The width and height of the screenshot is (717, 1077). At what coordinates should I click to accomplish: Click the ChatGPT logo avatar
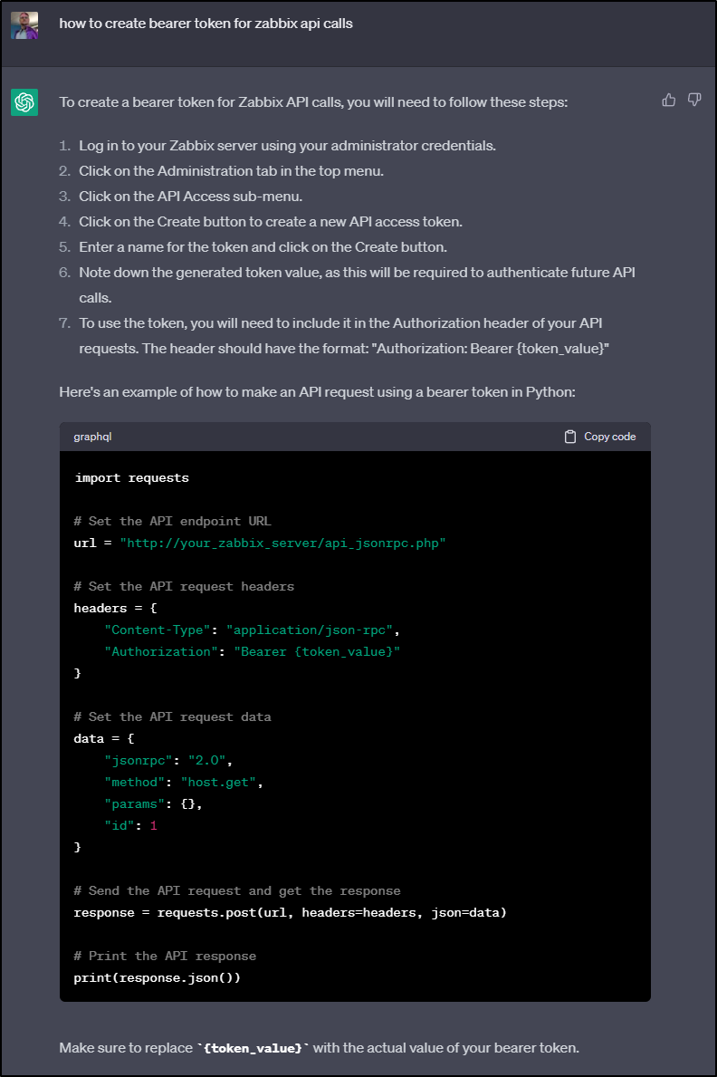[x=24, y=102]
